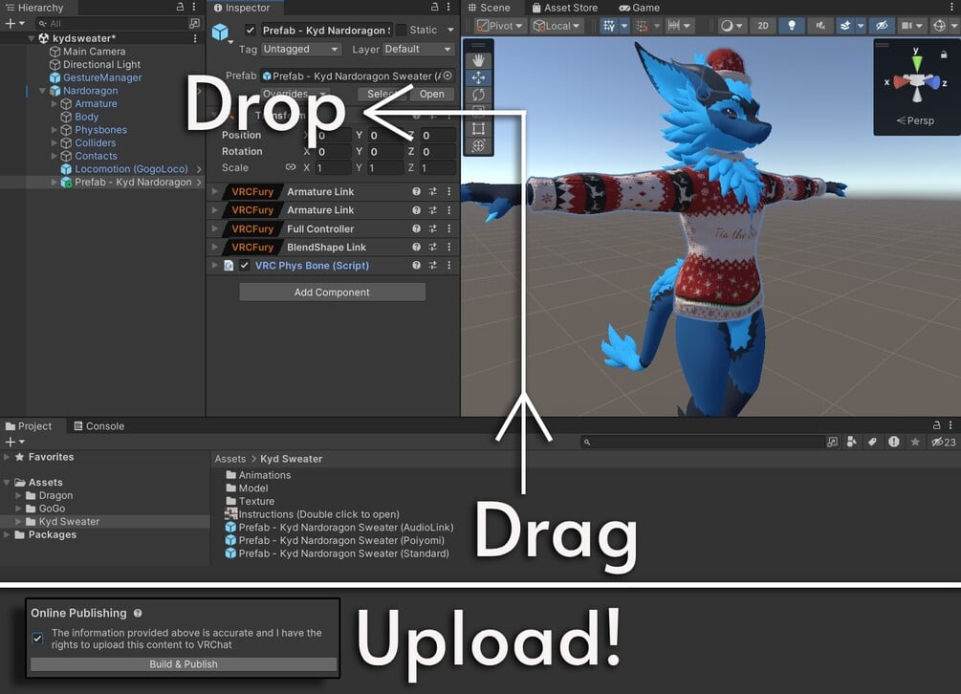
Task: Expand the Dragon folder in Assets
Action: pos(18,495)
